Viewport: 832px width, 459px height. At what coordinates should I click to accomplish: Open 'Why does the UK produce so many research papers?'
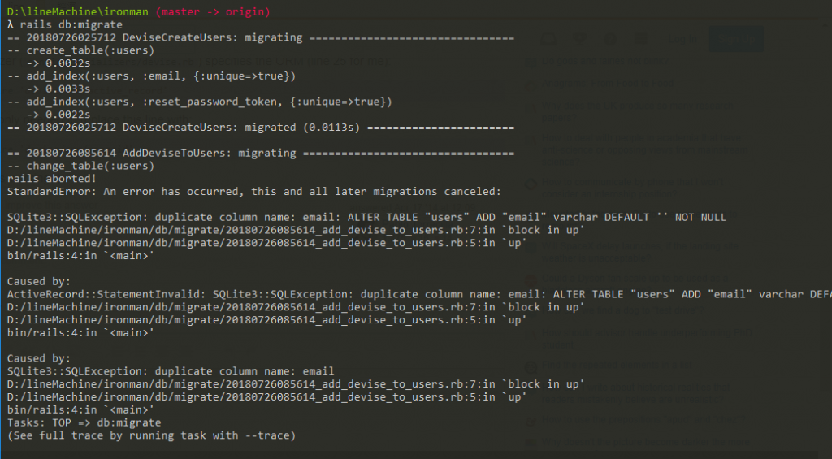[637, 111]
